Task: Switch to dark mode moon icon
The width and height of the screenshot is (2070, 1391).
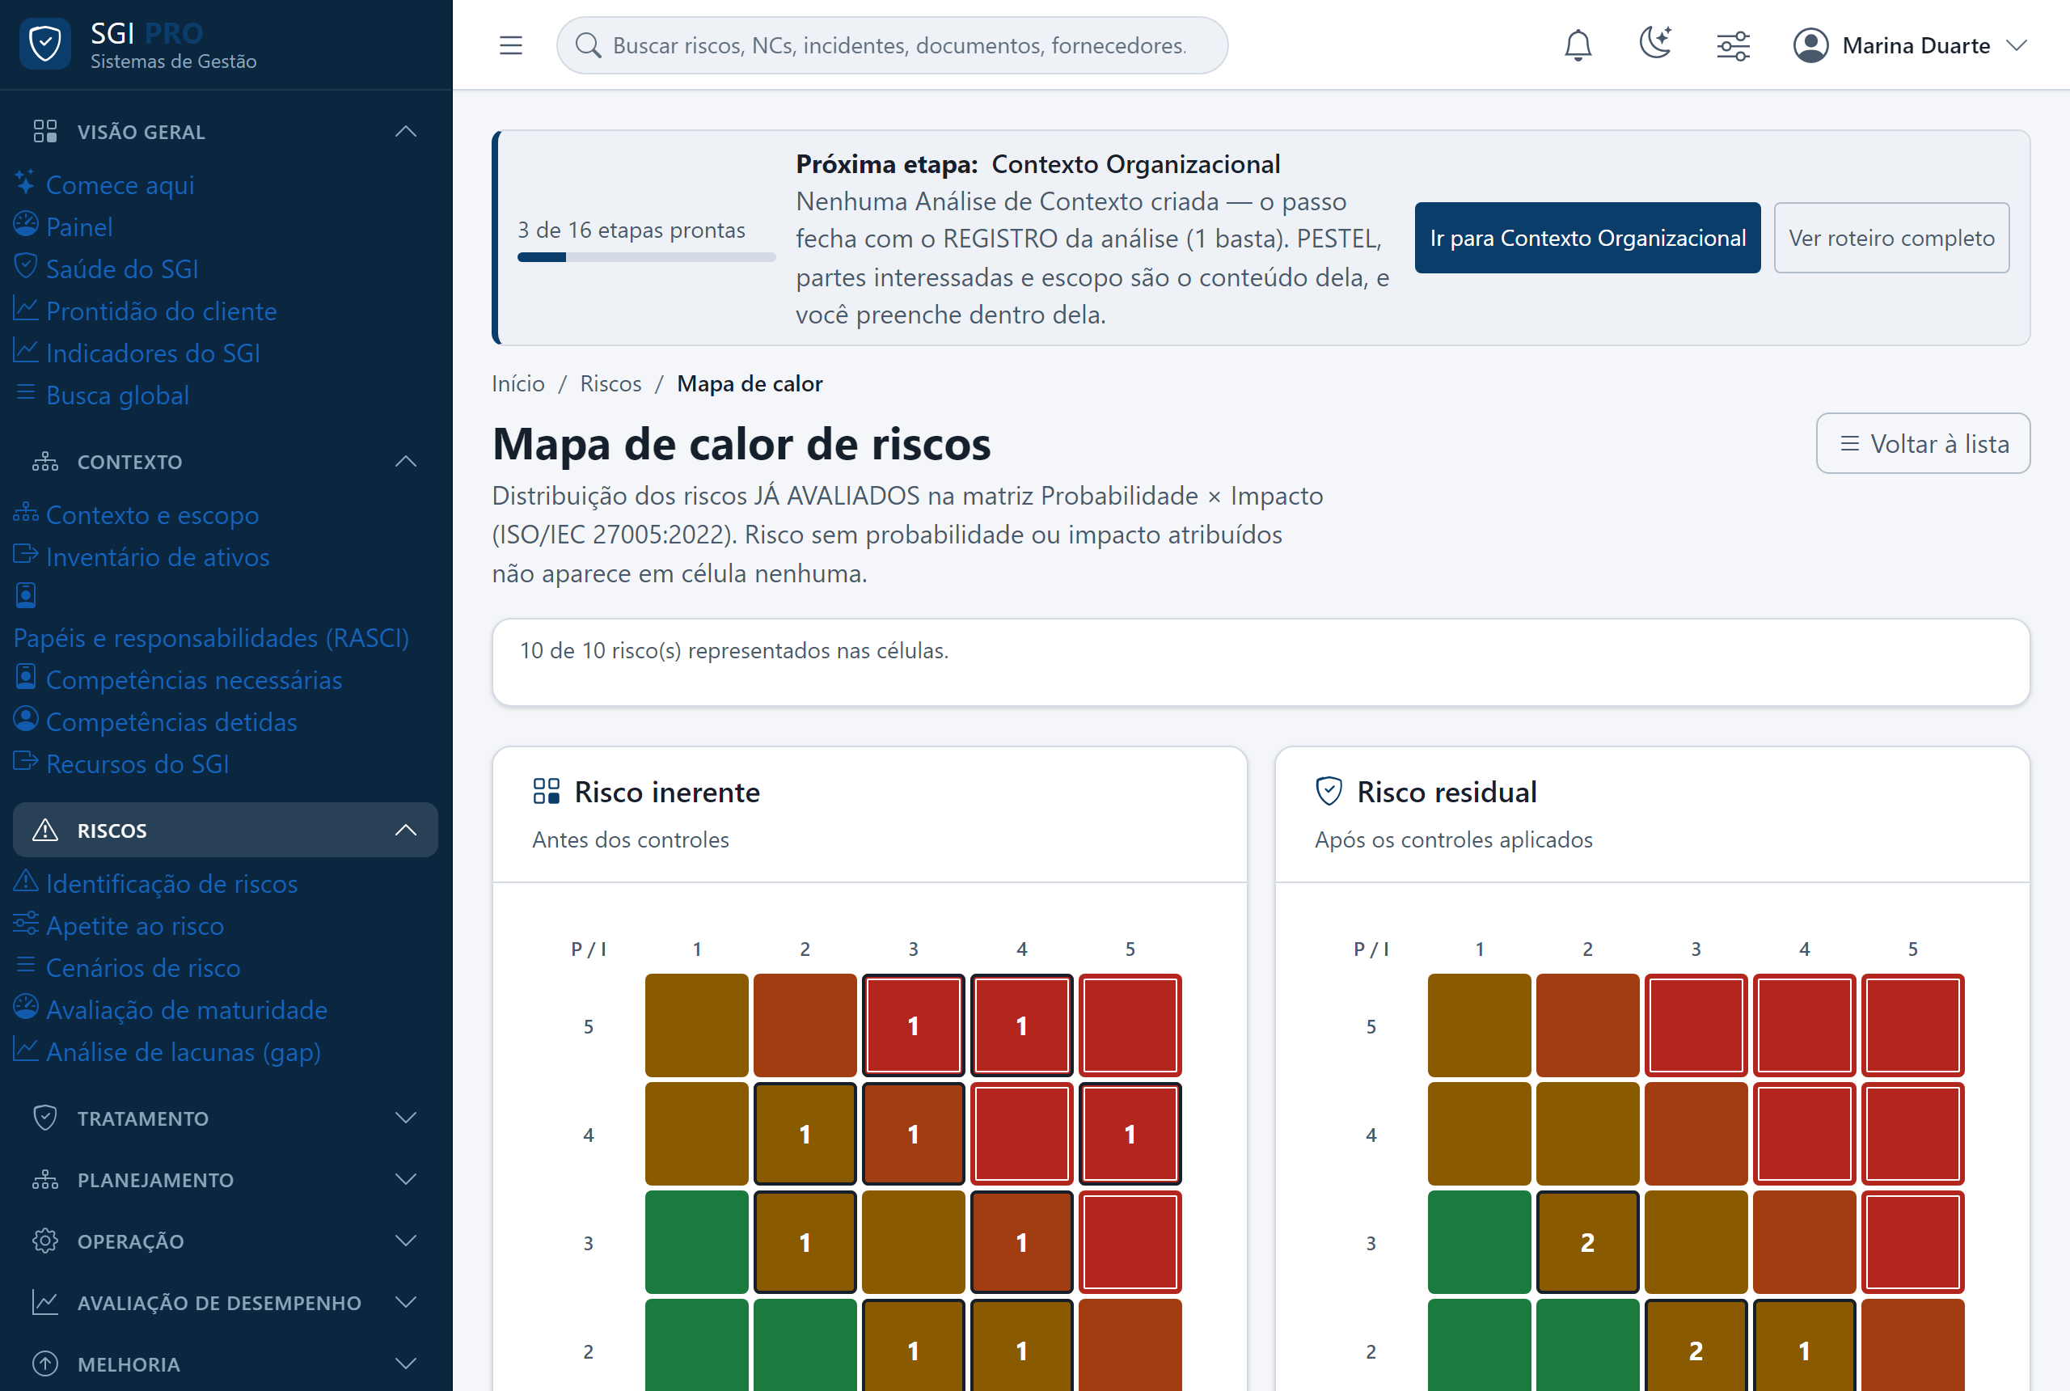Action: pyautogui.click(x=1655, y=44)
